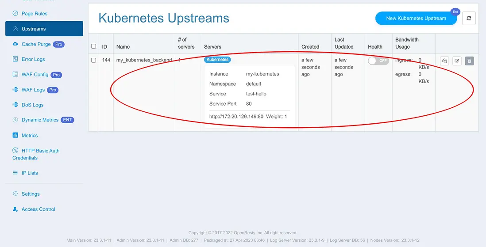The image size is (486, 247).
Task: Click the Access Control user icon
Action: (x=15, y=209)
